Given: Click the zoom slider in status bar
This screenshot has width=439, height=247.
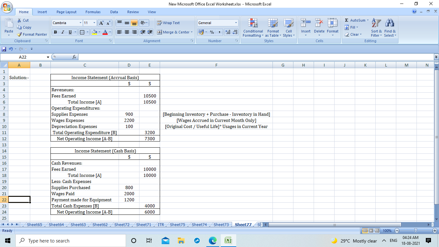Looking at the screenshot, I should pos(416,231).
